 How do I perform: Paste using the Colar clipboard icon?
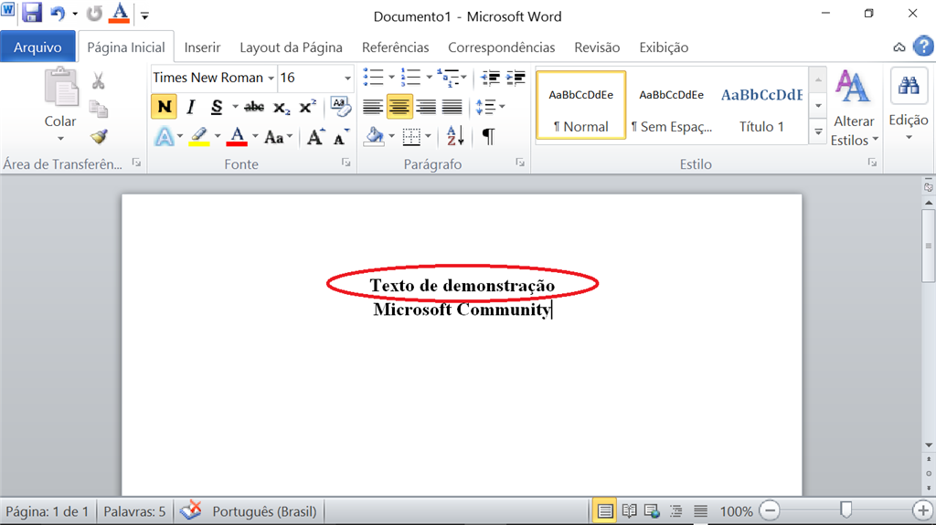[x=61, y=87]
